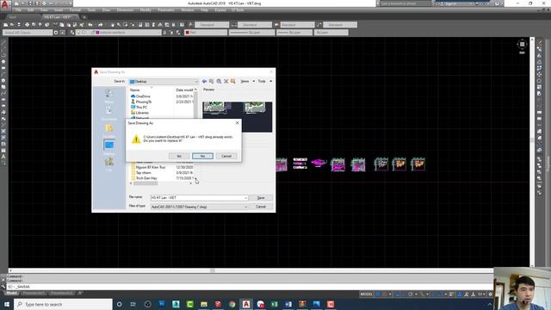The image size is (551, 310).
Task: Expand the File name dropdown arrow
Action: [245, 198]
